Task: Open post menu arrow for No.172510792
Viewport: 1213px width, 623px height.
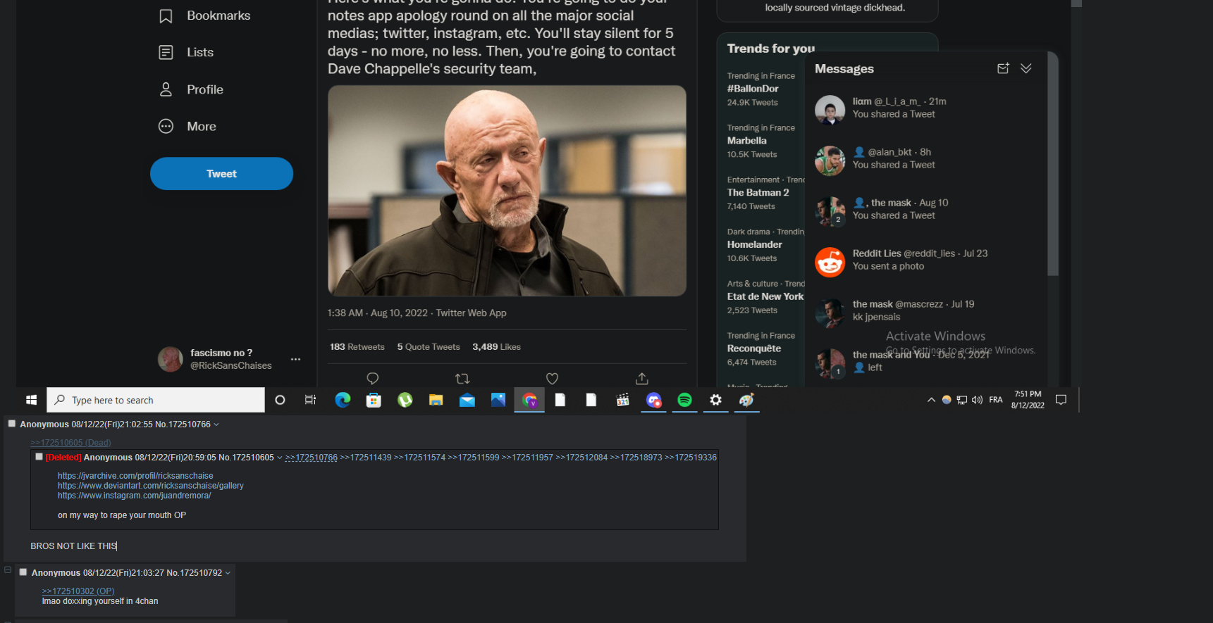Action: tap(228, 573)
